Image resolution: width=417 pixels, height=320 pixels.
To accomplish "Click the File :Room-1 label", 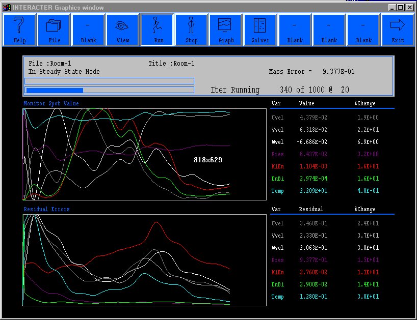I will [x=50, y=64].
